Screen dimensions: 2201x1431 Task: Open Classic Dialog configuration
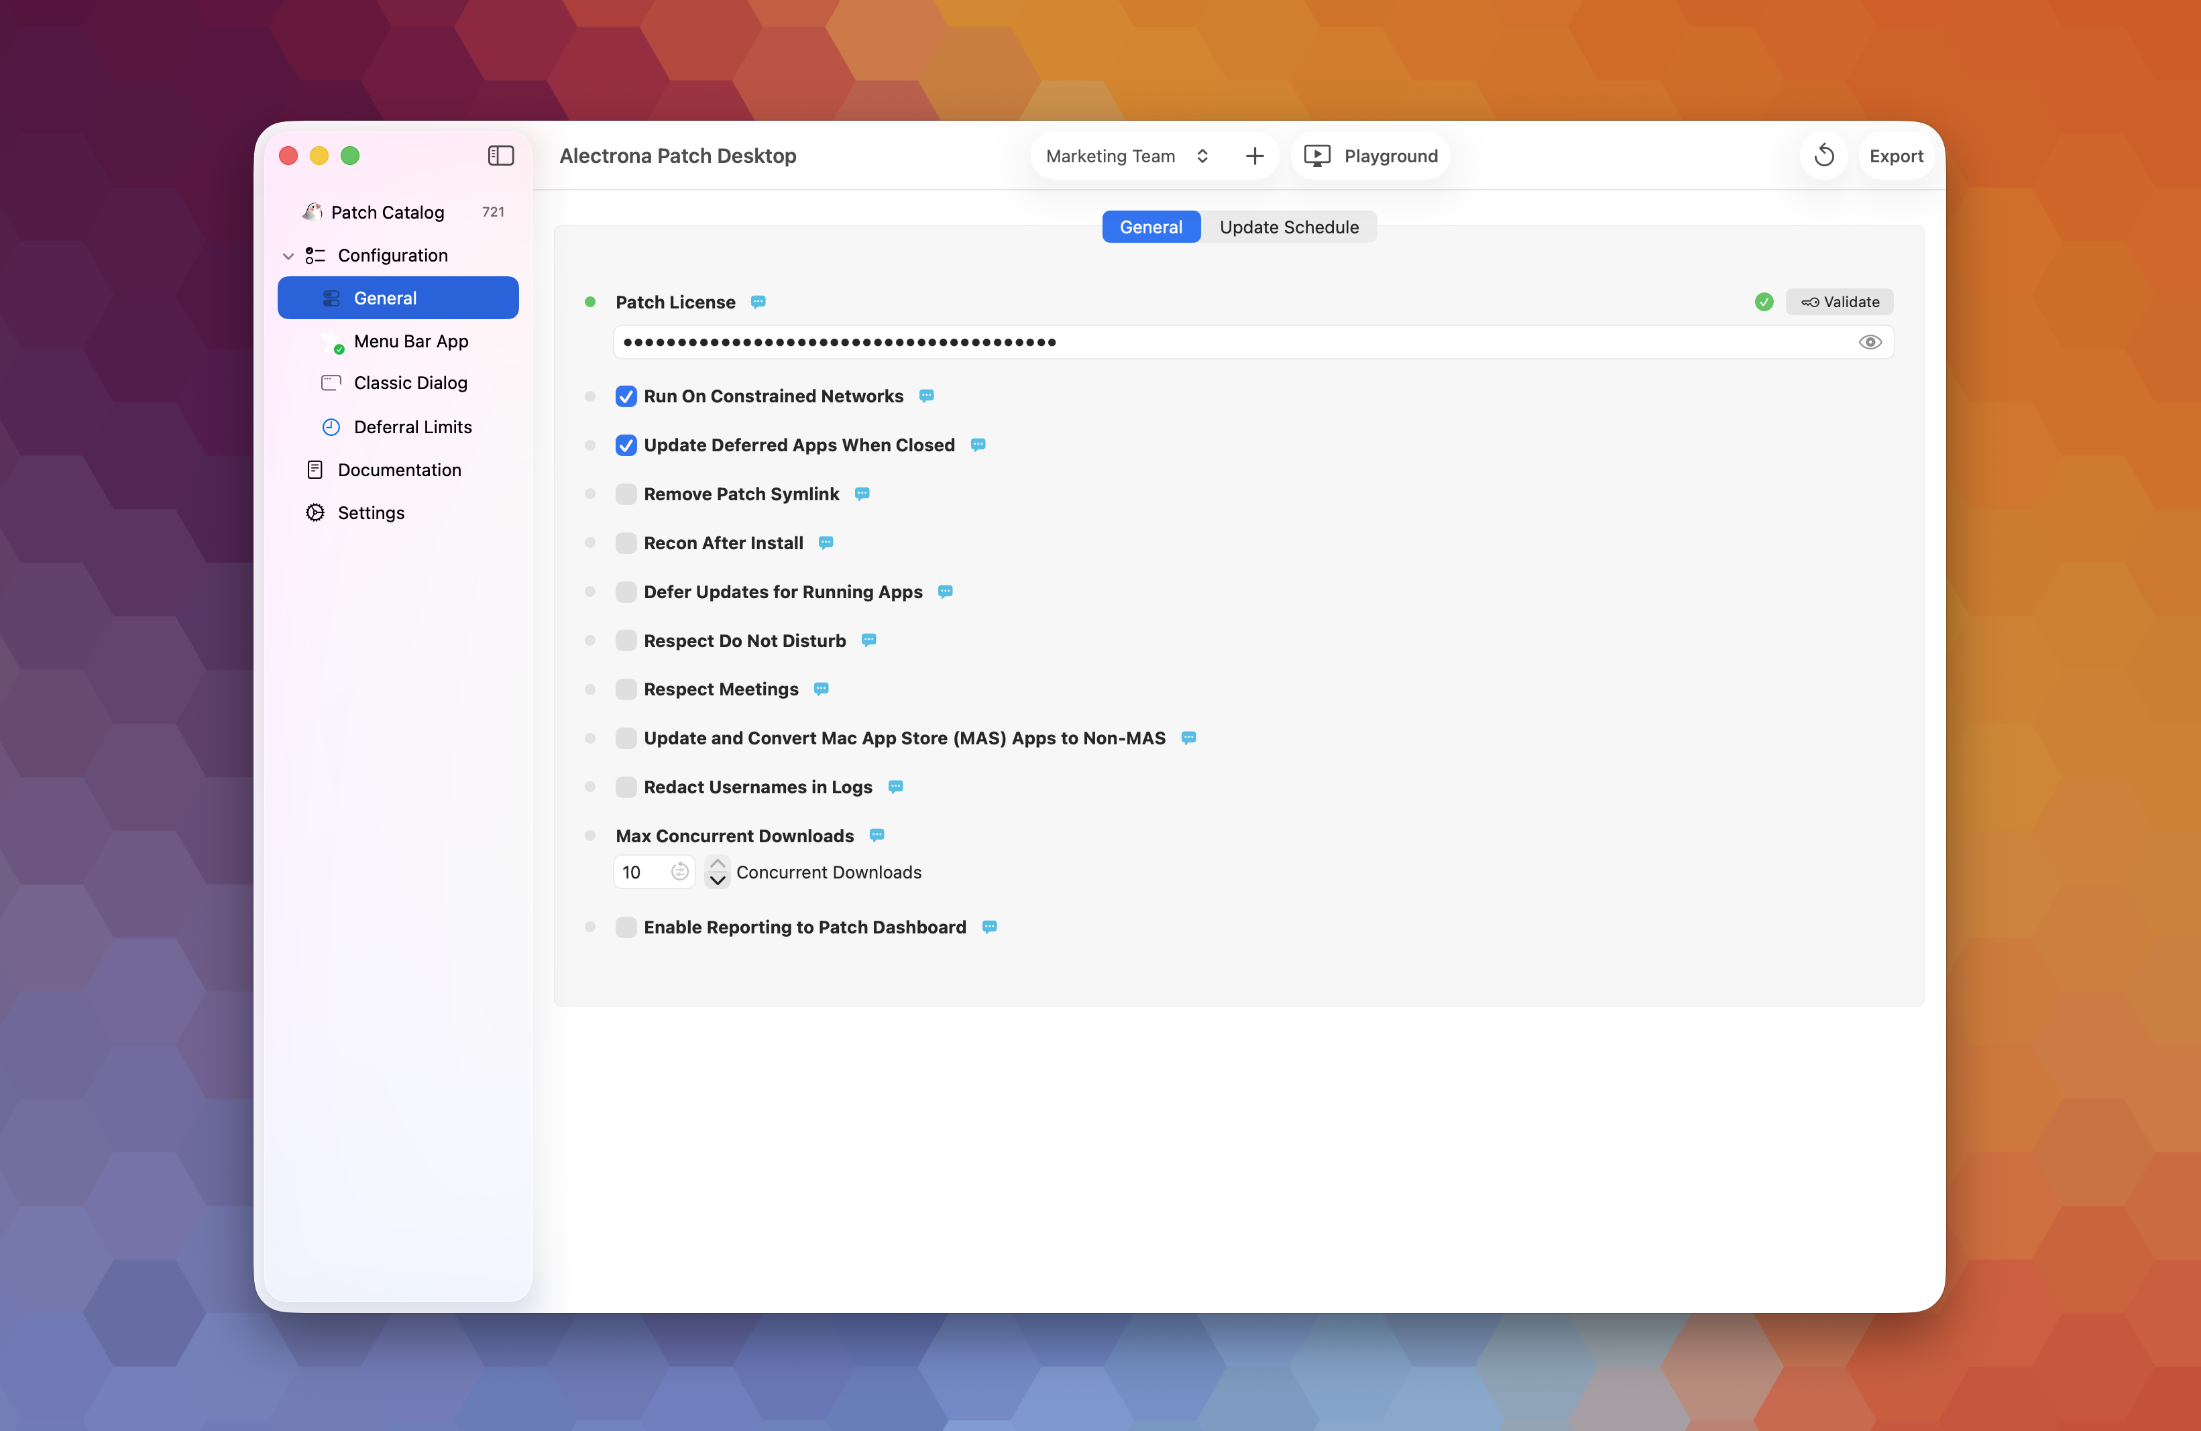point(398,383)
